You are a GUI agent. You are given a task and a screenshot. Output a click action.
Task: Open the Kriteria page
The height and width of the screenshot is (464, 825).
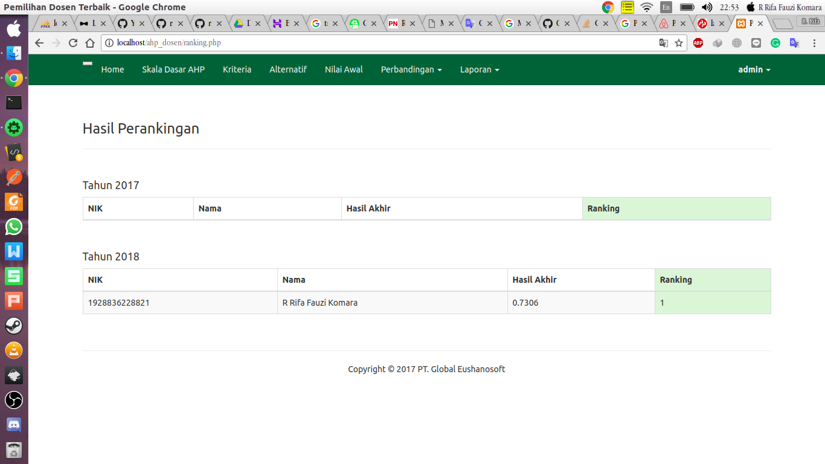pyautogui.click(x=237, y=69)
